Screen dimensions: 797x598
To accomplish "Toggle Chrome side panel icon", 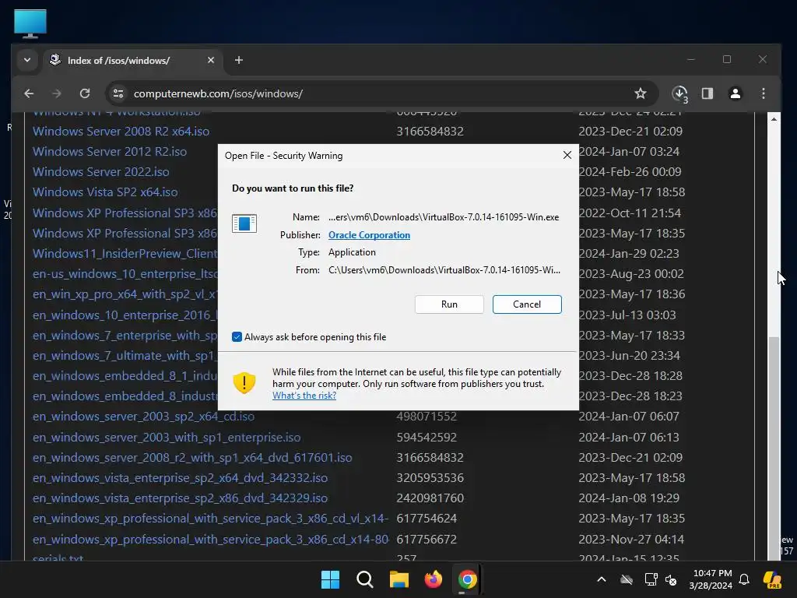I will [707, 93].
